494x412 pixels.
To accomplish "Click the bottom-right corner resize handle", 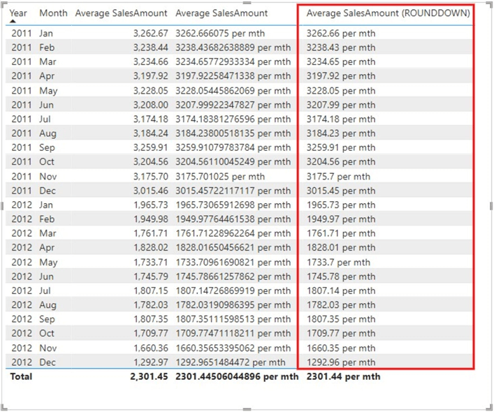I will click(x=491, y=409).
